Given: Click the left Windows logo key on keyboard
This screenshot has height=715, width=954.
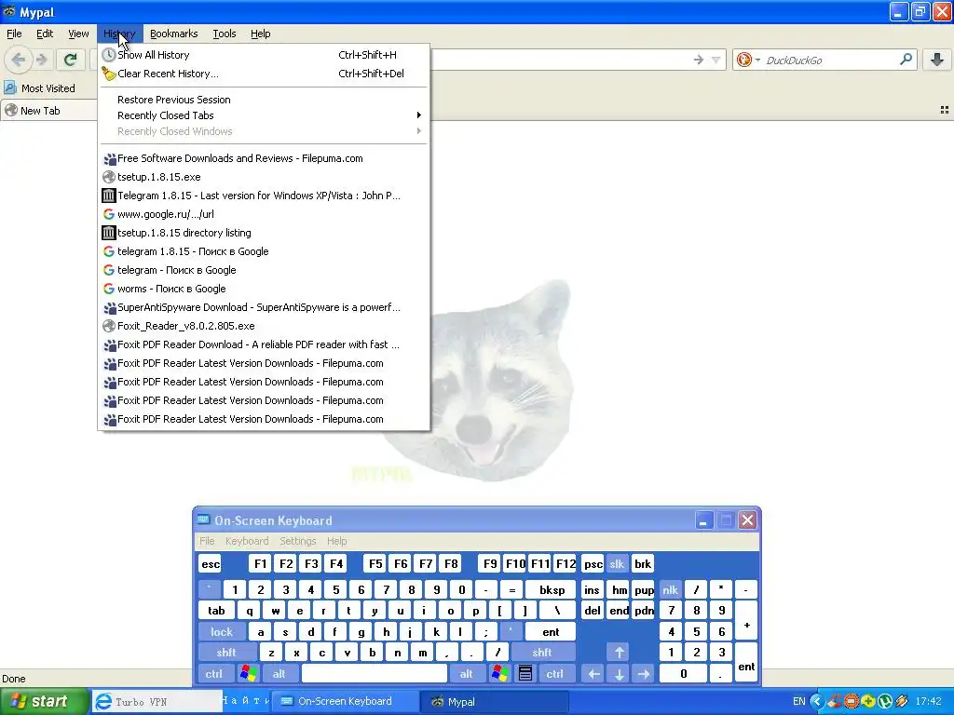Looking at the screenshot, I should coord(248,674).
